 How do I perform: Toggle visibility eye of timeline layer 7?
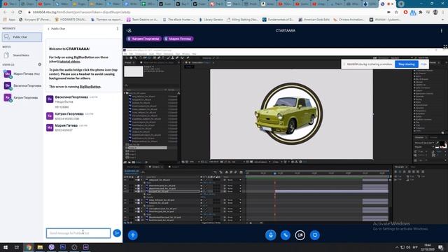coord(125,209)
